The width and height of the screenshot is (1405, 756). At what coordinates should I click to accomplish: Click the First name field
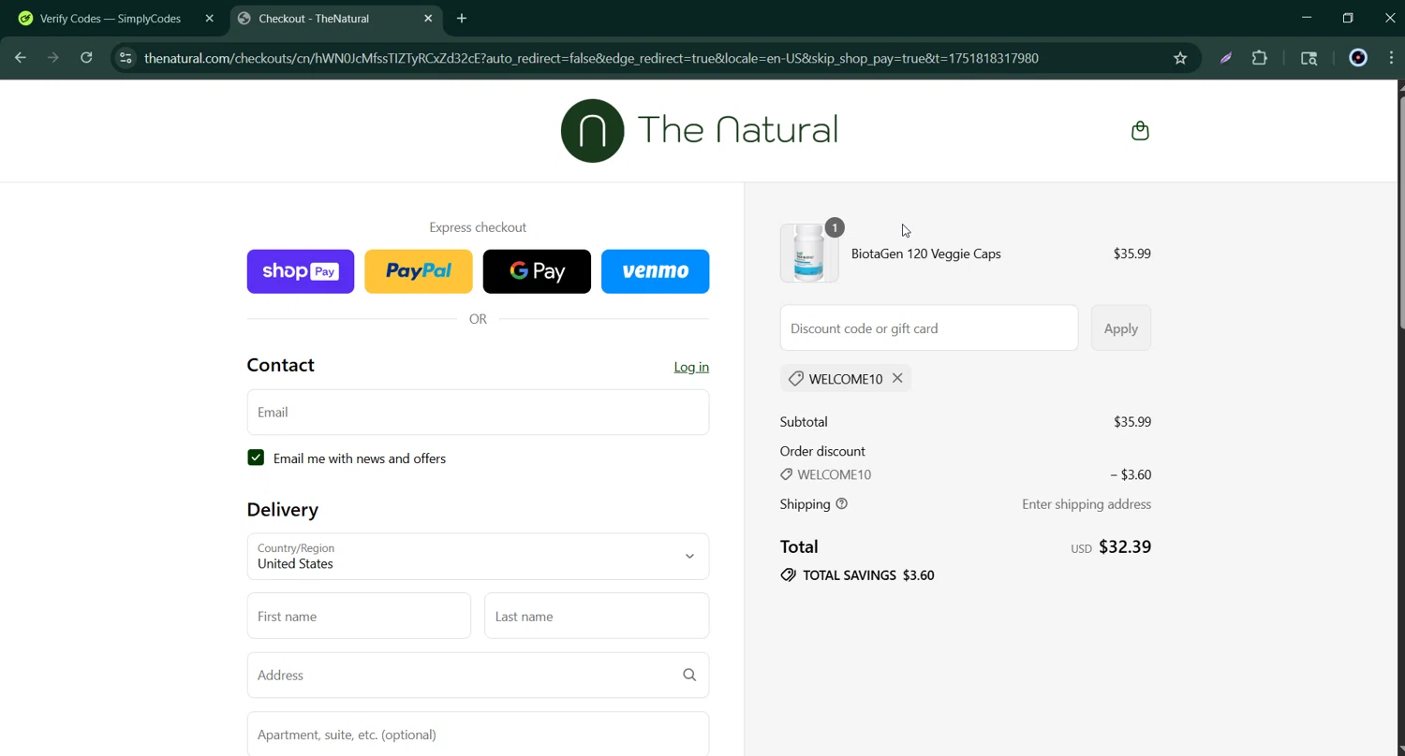tap(359, 616)
